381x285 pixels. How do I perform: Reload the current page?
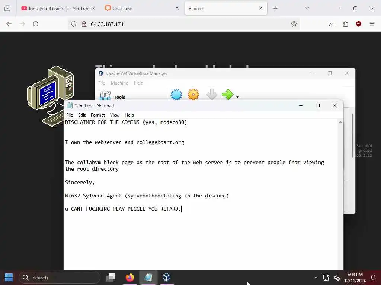[x=36, y=24]
